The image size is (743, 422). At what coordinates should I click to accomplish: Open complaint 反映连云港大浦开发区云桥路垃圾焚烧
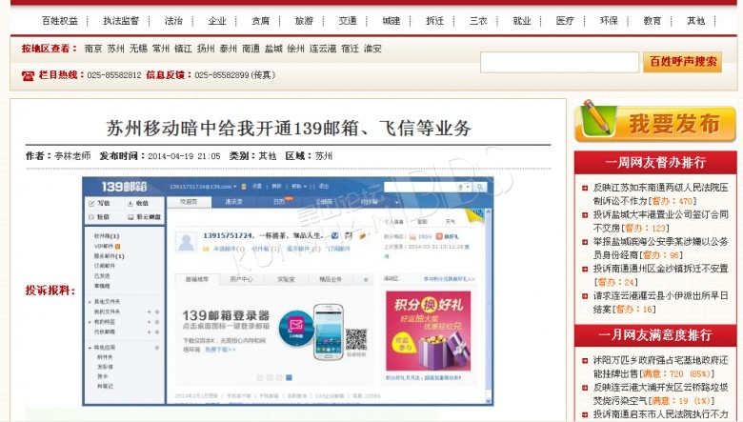pyautogui.click(x=658, y=394)
